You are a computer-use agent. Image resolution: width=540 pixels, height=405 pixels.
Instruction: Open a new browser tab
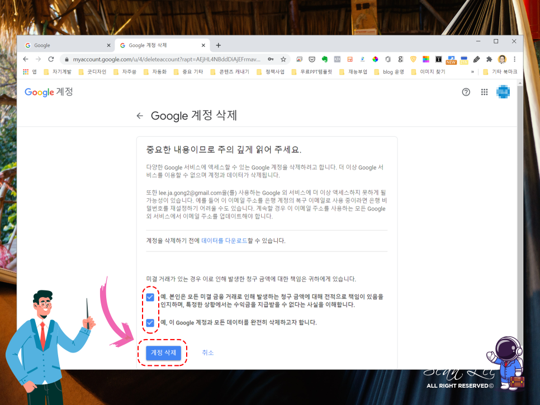click(219, 45)
